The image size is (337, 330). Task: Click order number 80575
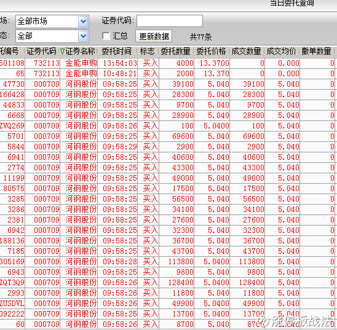pos(14,189)
